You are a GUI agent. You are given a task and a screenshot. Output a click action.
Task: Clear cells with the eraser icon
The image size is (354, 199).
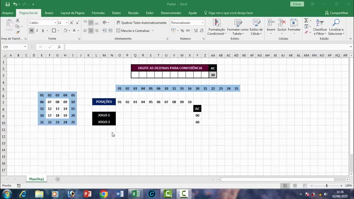[306, 32]
